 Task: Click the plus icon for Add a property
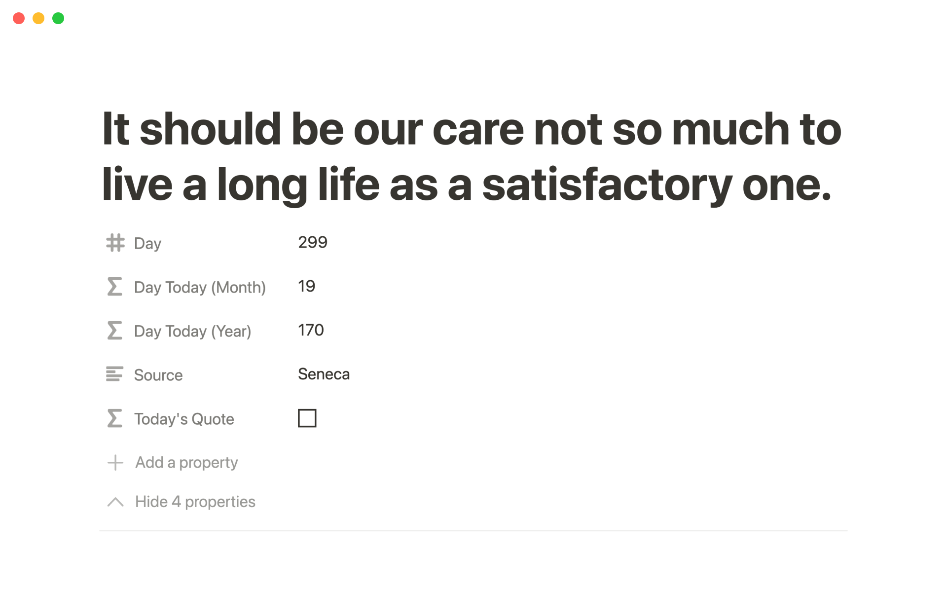pyautogui.click(x=115, y=462)
